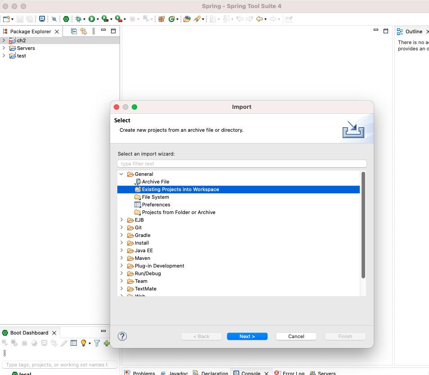This screenshot has width=429, height=375.
Task: Select the Boot Dashboard tab
Action: (x=29, y=333)
